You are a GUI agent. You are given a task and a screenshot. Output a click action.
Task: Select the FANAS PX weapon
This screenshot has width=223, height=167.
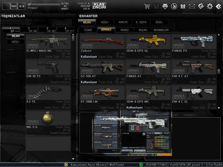194,46
